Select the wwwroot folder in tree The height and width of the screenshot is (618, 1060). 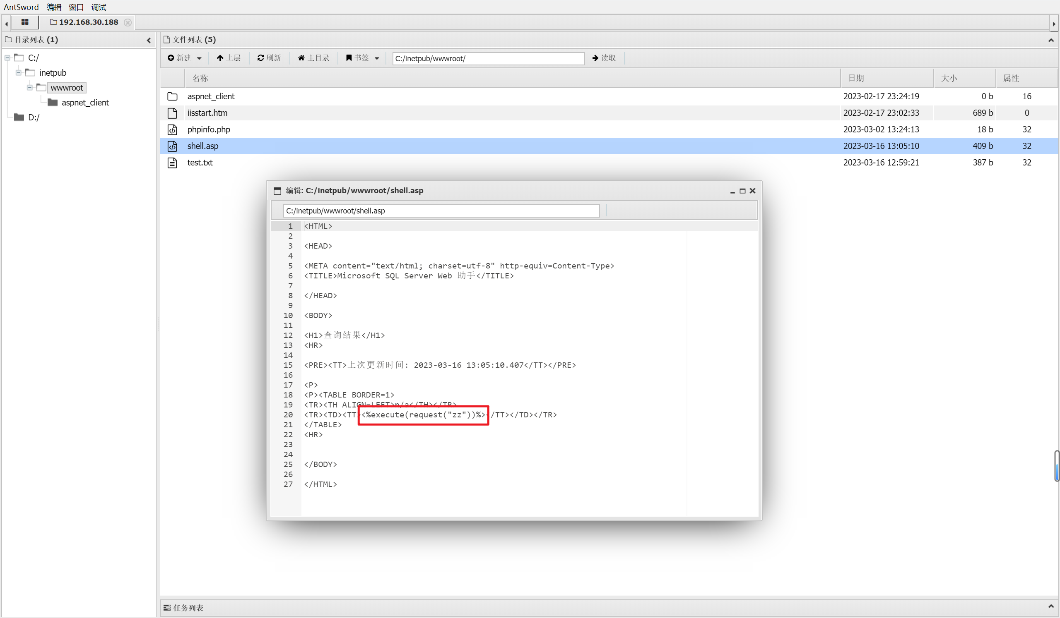[67, 88]
